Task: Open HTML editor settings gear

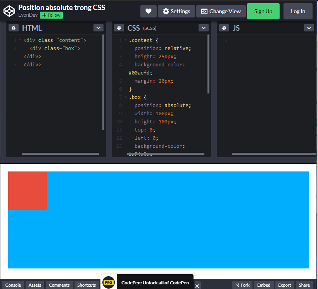Action: coord(14,28)
